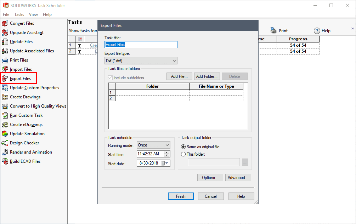The height and width of the screenshot is (224, 356).
Task: Click the sort arrows icon in tasks table header
Action: [x=80, y=39]
